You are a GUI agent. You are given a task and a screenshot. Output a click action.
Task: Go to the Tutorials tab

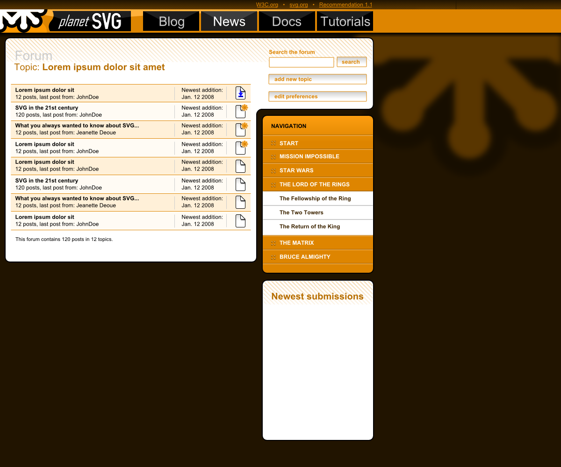point(345,21)
